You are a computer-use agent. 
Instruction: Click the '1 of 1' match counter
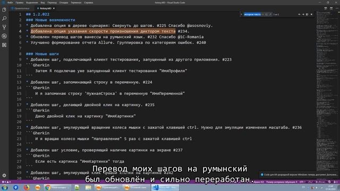(x=276, y=14)
